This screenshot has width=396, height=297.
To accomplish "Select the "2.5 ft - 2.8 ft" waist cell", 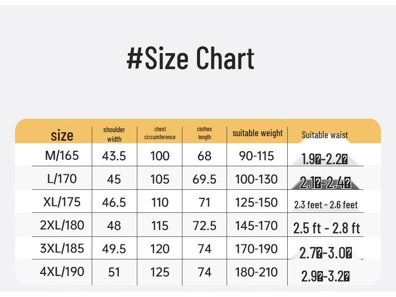I will (x=326, y=228).
